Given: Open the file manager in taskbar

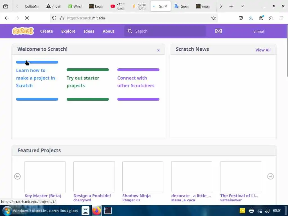Looking at the screenshot, I should (x=85, y=211).
